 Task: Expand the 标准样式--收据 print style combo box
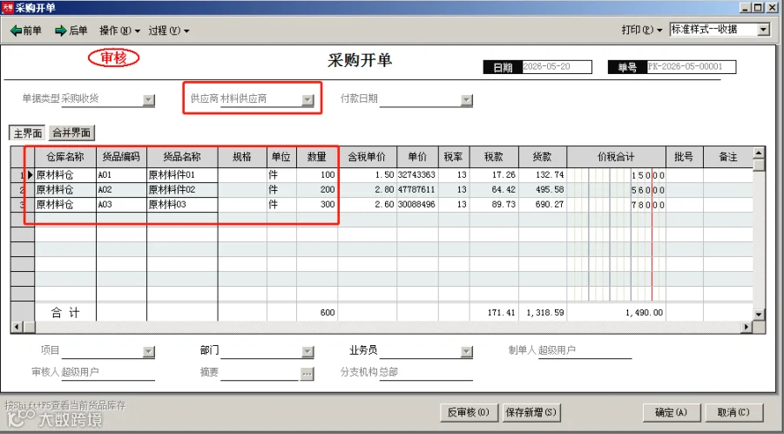[x=763, y=30]
